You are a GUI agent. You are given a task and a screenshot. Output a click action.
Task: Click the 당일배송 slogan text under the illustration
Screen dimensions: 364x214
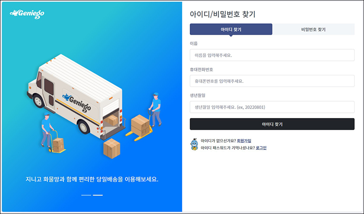click(x=92, y=179)
